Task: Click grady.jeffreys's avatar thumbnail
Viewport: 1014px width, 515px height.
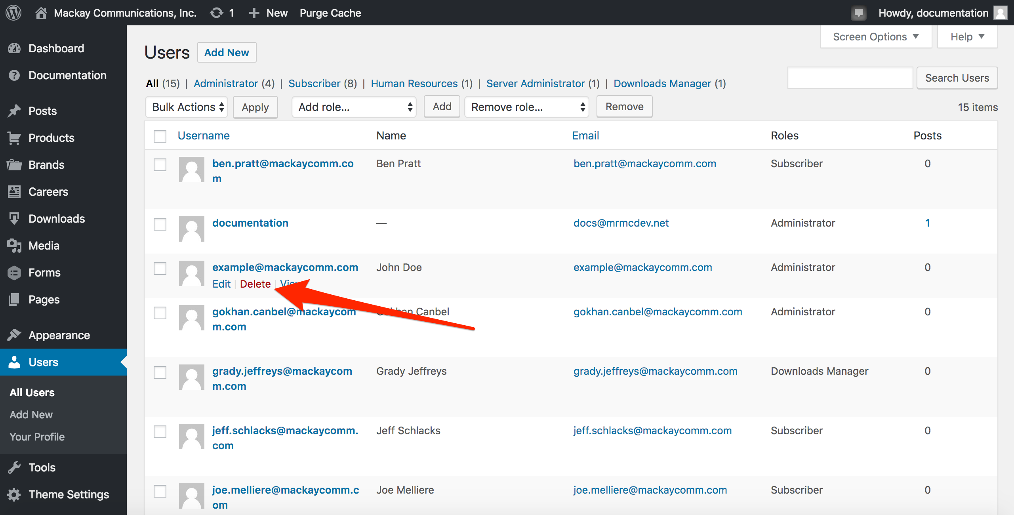Action: [192, 377]
